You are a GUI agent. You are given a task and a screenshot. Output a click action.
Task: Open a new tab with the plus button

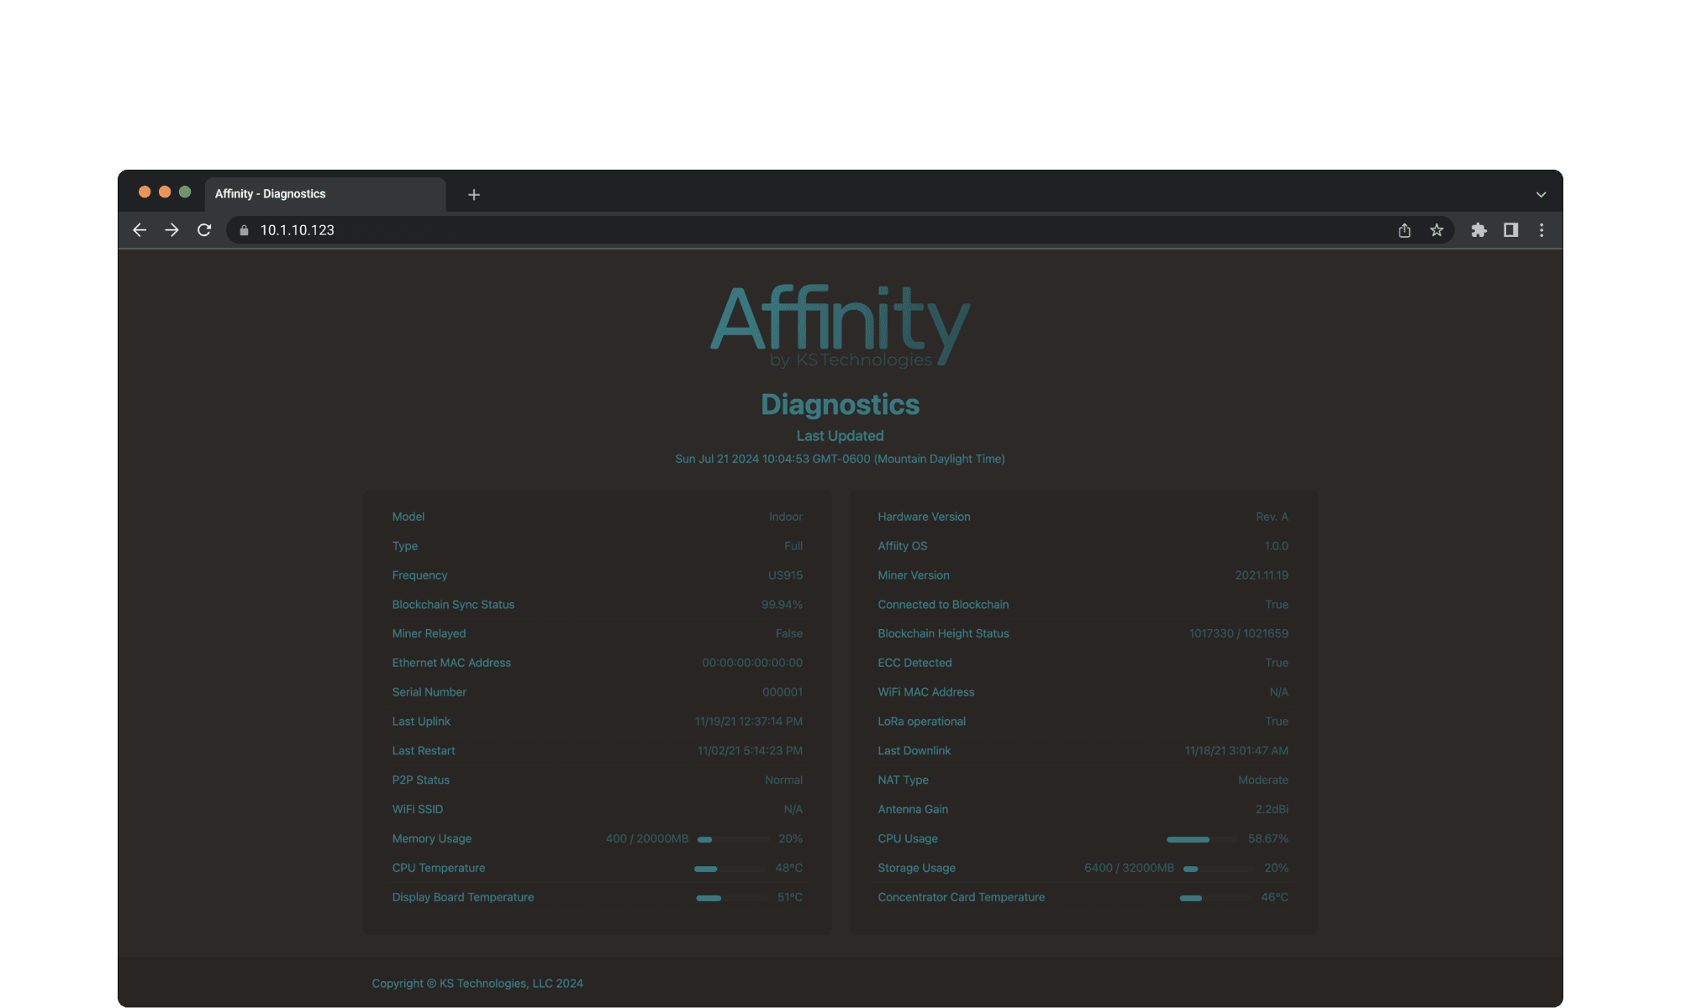(474, 194)
